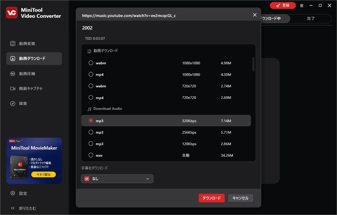Click the Download Audio section header
This screenshot has height=215, width=337.
(108, 109)
